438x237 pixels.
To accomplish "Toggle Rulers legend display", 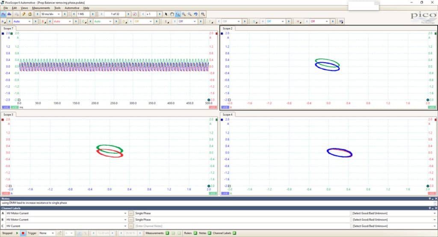I will [x=195, y=233].
